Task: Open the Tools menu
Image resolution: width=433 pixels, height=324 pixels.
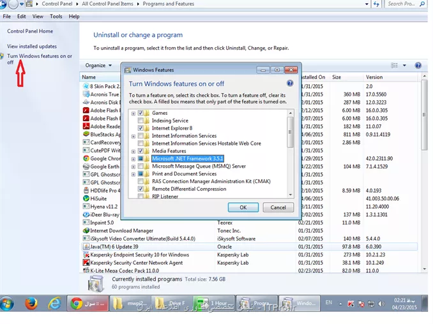Action: [x=56, y=17]
